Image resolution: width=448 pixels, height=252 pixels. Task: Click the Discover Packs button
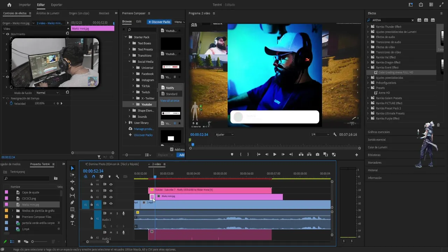click(x=159, y=22)
